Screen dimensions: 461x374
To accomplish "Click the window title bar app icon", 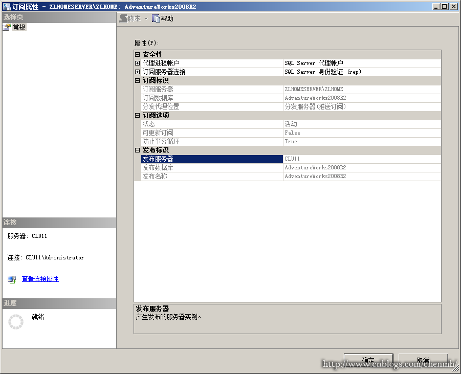I will tap(7, 7).
